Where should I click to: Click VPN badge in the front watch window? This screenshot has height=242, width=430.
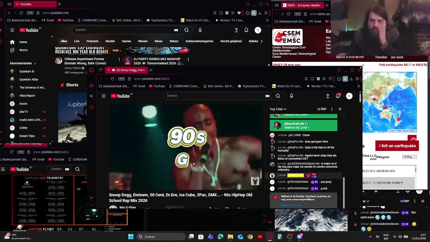click(x=122, y=79)
